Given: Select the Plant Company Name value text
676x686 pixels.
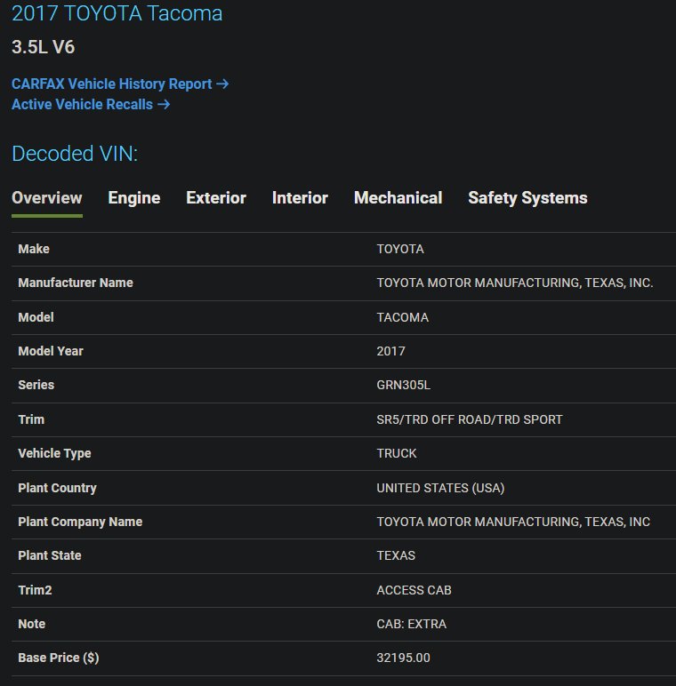Looking at the screenshot, I should pyautogui.click(x=513, y=522).
